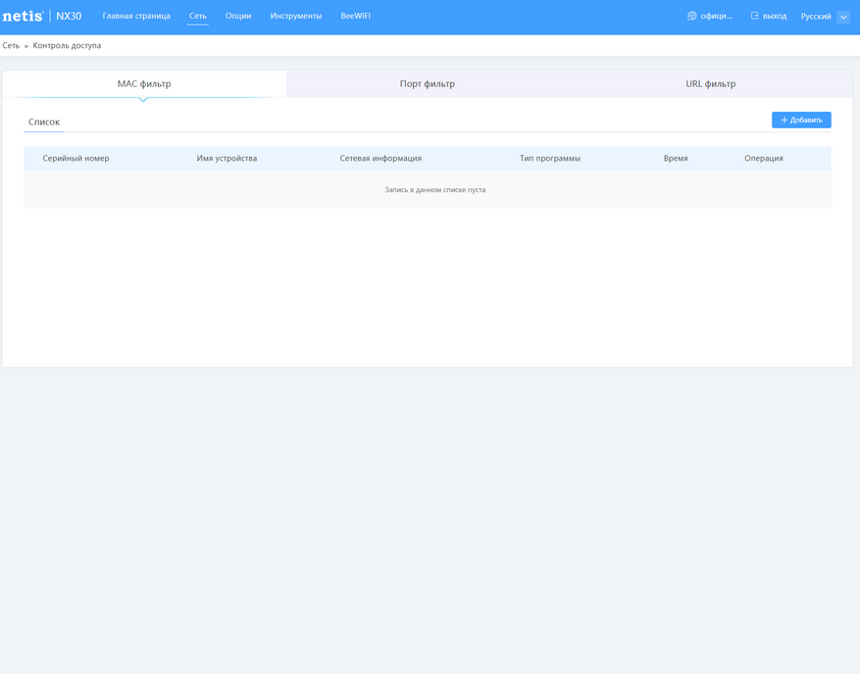Click the Сеть breadcrumb link
The width and height of the screenshot is (860, 674).
[11, 45]
